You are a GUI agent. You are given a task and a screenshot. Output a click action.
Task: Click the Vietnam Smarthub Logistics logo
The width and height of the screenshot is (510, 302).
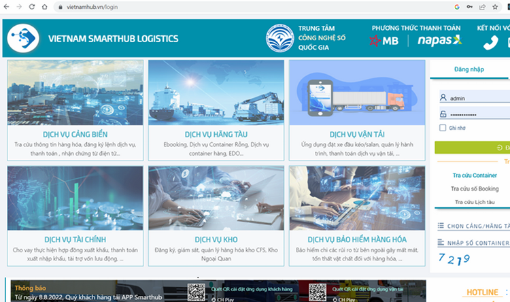(x=24, y=39)
